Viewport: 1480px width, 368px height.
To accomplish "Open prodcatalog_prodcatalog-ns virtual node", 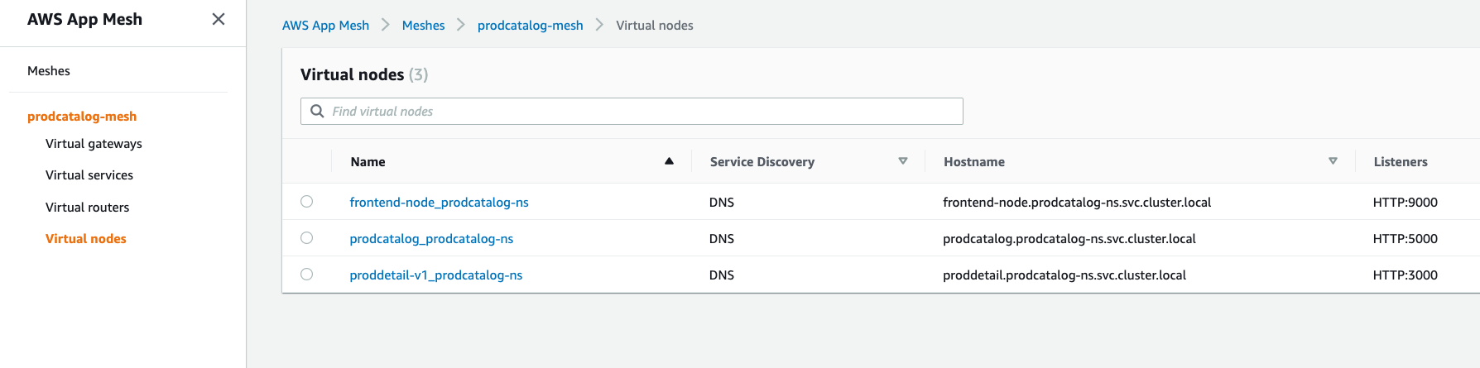I will pyautogui.click(x=431, y=239).
